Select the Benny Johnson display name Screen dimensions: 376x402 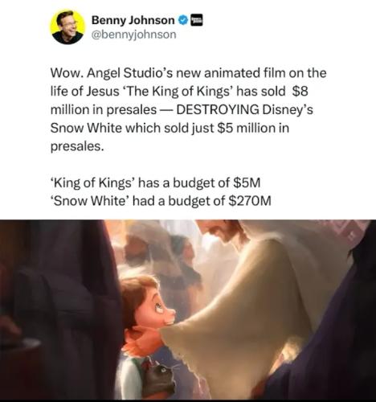coord(133,20)
